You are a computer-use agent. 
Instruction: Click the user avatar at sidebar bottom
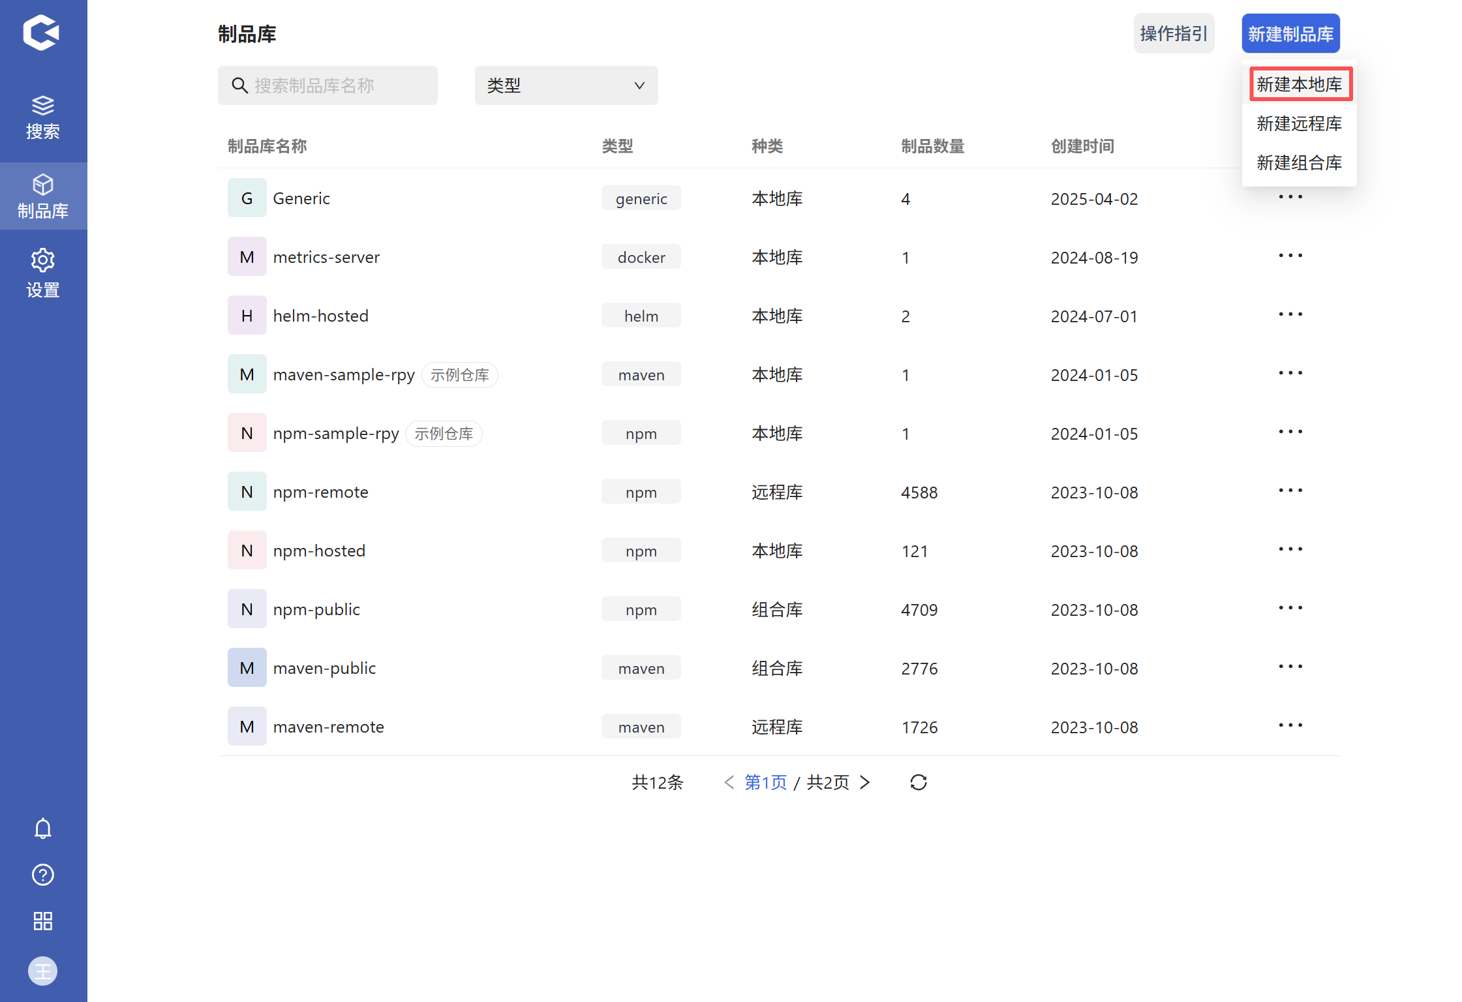tap(43, 971)
